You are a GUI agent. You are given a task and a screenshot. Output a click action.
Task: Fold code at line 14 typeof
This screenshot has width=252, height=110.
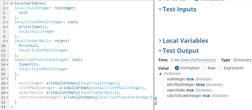7,64
